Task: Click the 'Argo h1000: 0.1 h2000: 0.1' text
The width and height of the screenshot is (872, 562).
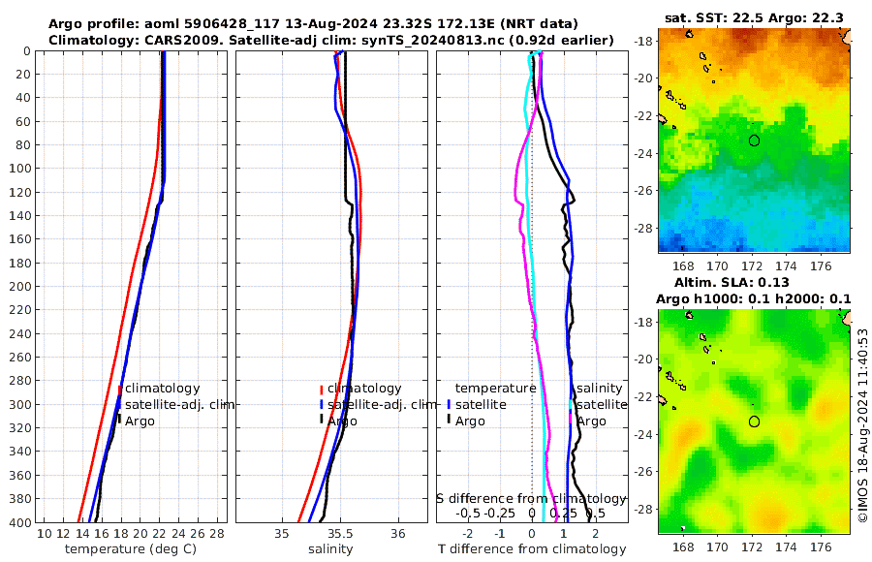Action: (753, 299)
